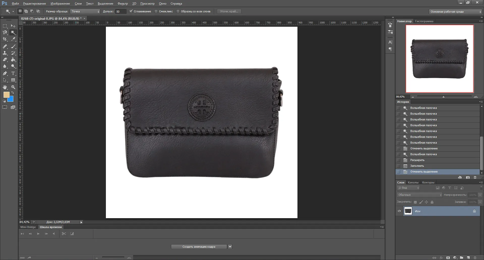Viewport: 484px width, 260px height.
Task: Switch to Каналы tab
Action: point(413,182)
